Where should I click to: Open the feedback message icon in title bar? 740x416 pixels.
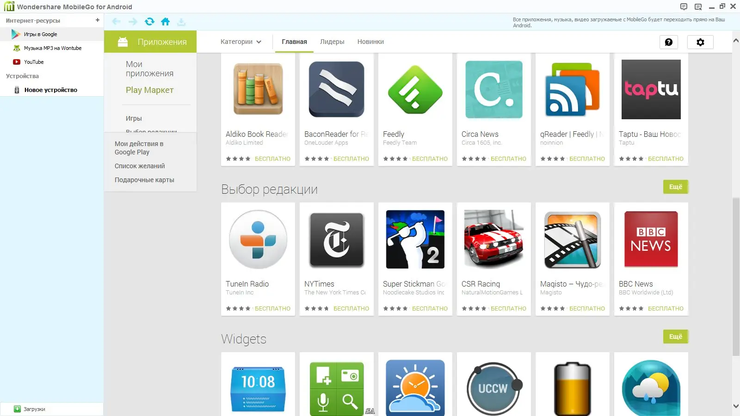[x=684, y=6]
